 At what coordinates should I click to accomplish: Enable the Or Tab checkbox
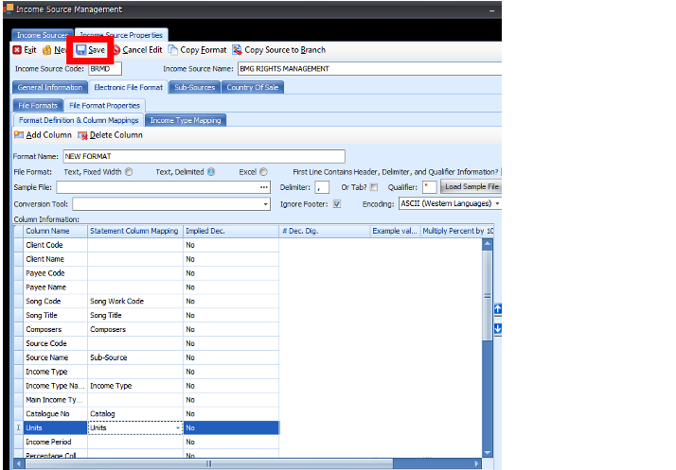pos(374,187)
